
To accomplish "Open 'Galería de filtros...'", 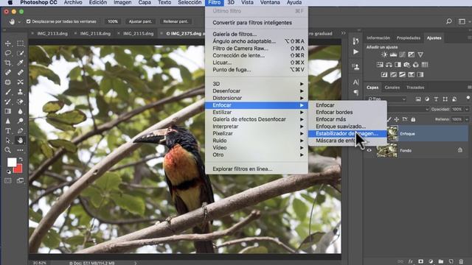I will [x=256, y=34].
